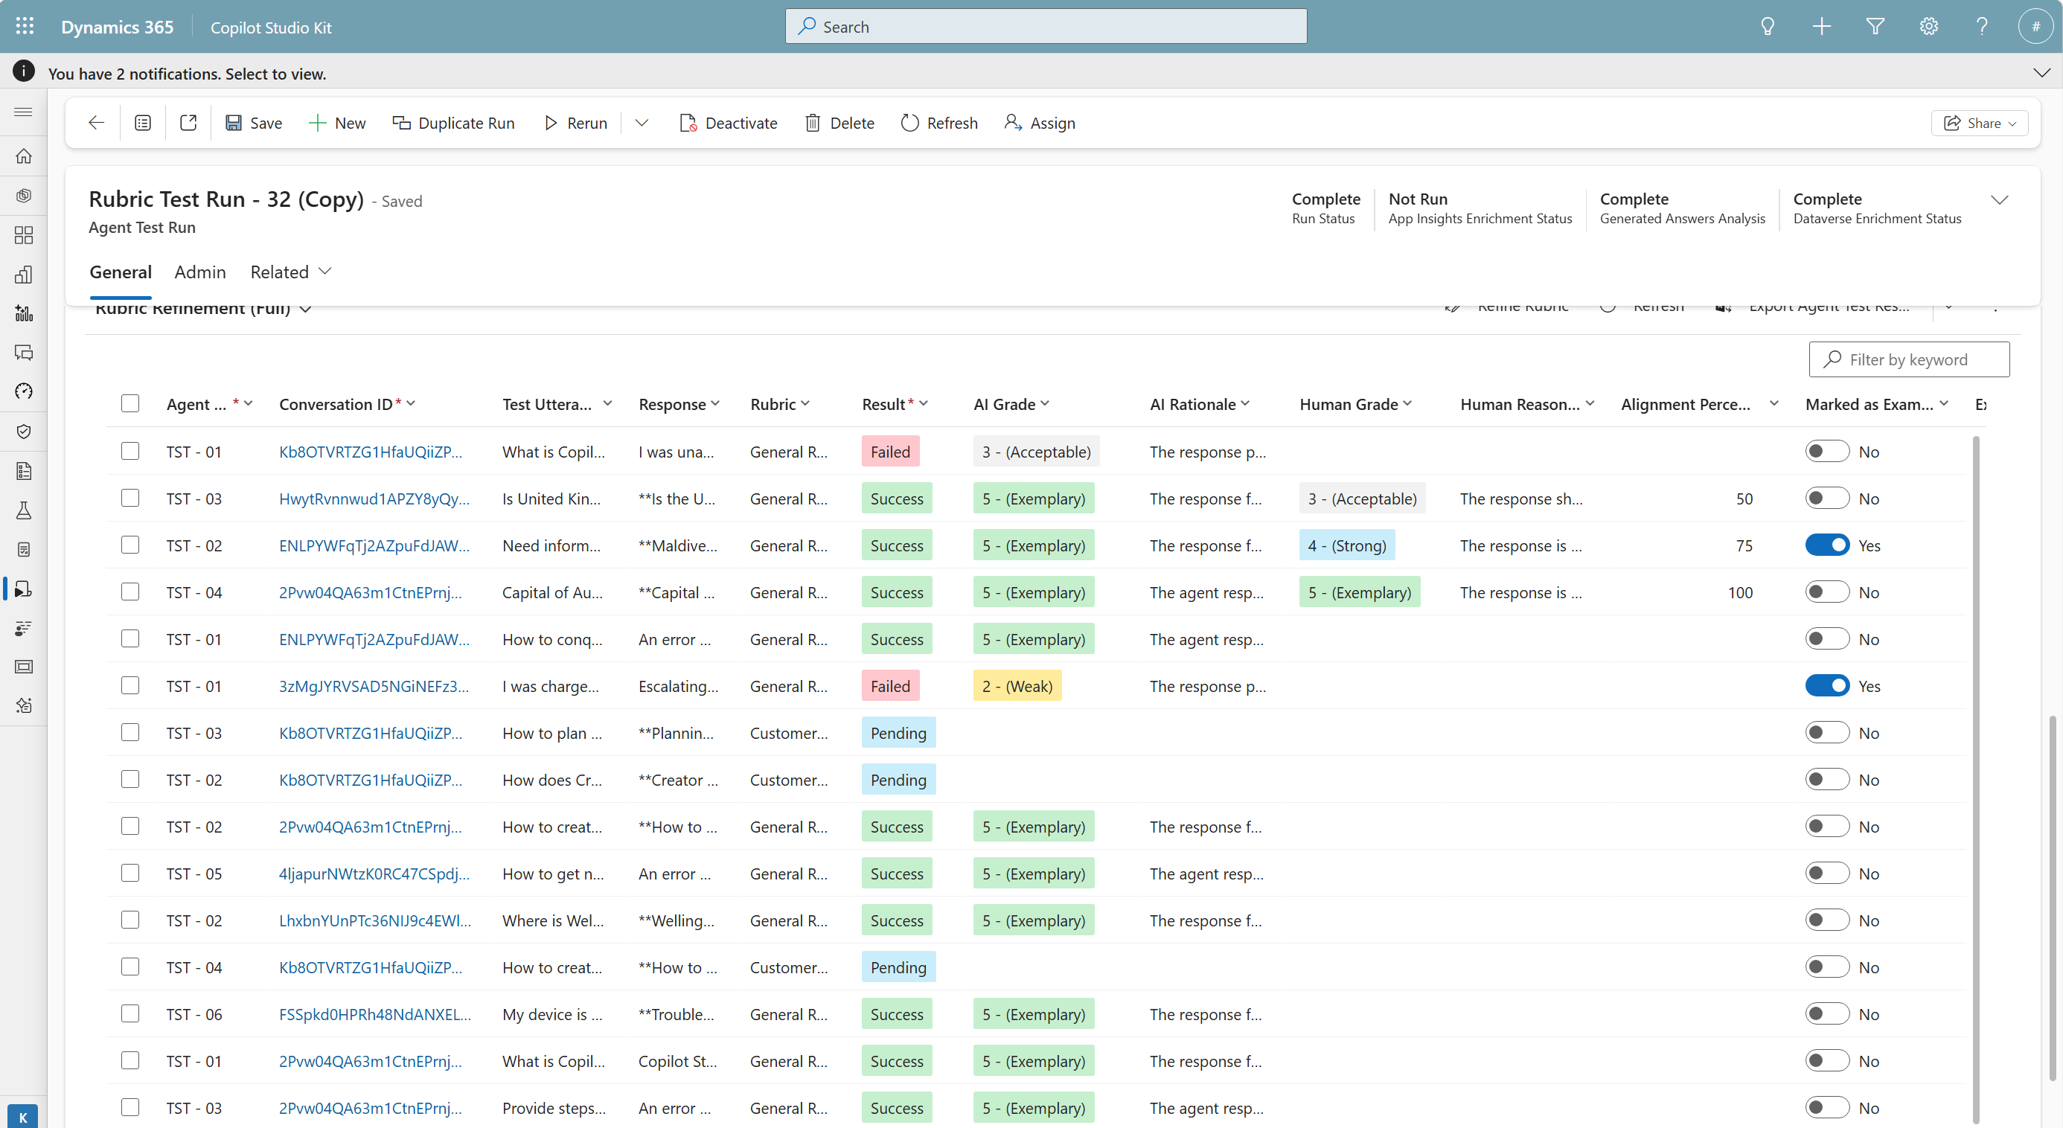Check the select-all rows header checkbox
The width and height of the screenshot is (2063, 1128).
(x=129, y=403)
